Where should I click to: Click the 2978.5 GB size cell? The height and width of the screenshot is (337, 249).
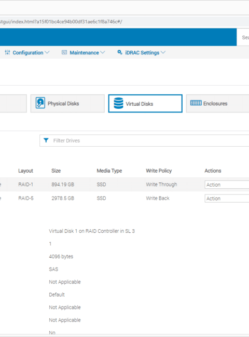(x=63, y=198)
